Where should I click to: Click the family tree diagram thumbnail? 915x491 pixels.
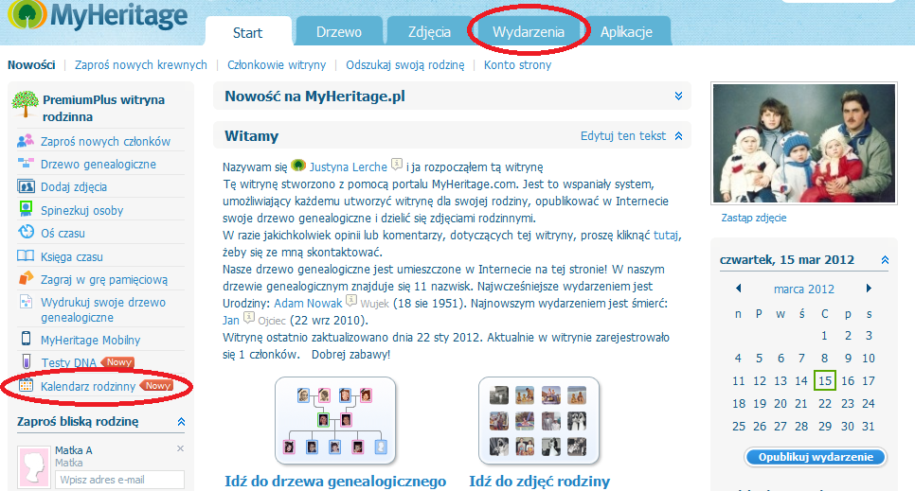click(x=335, y=421)
